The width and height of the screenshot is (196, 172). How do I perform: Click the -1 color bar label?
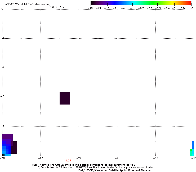pos(131,8)
